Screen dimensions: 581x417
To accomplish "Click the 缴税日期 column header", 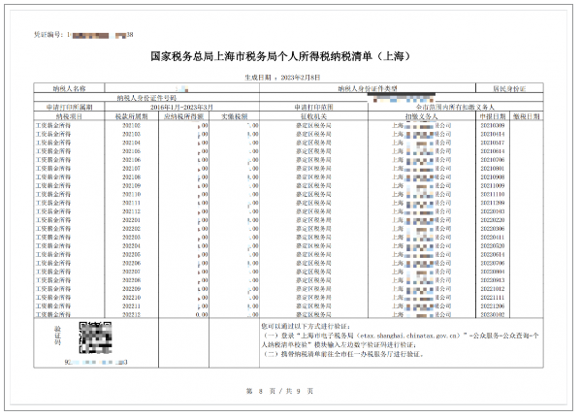I will tap(526, 116).
